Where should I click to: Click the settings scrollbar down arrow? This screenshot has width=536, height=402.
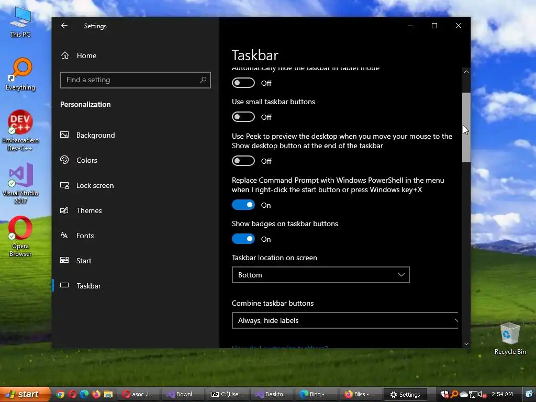[466, 343]
